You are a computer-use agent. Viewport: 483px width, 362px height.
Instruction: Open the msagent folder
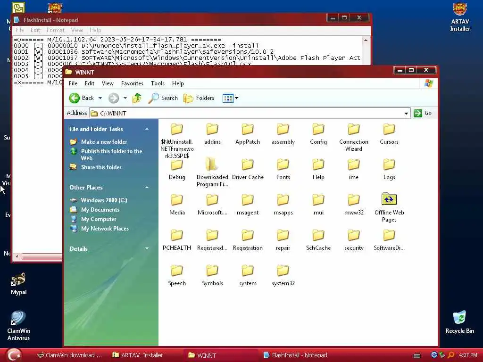[248, 205]
